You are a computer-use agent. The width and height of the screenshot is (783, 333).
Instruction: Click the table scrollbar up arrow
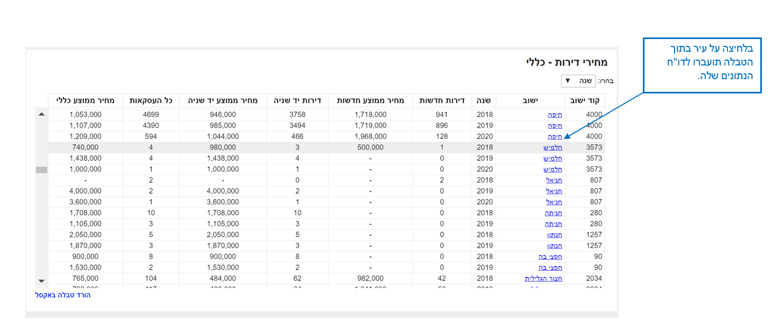(42, 114)
